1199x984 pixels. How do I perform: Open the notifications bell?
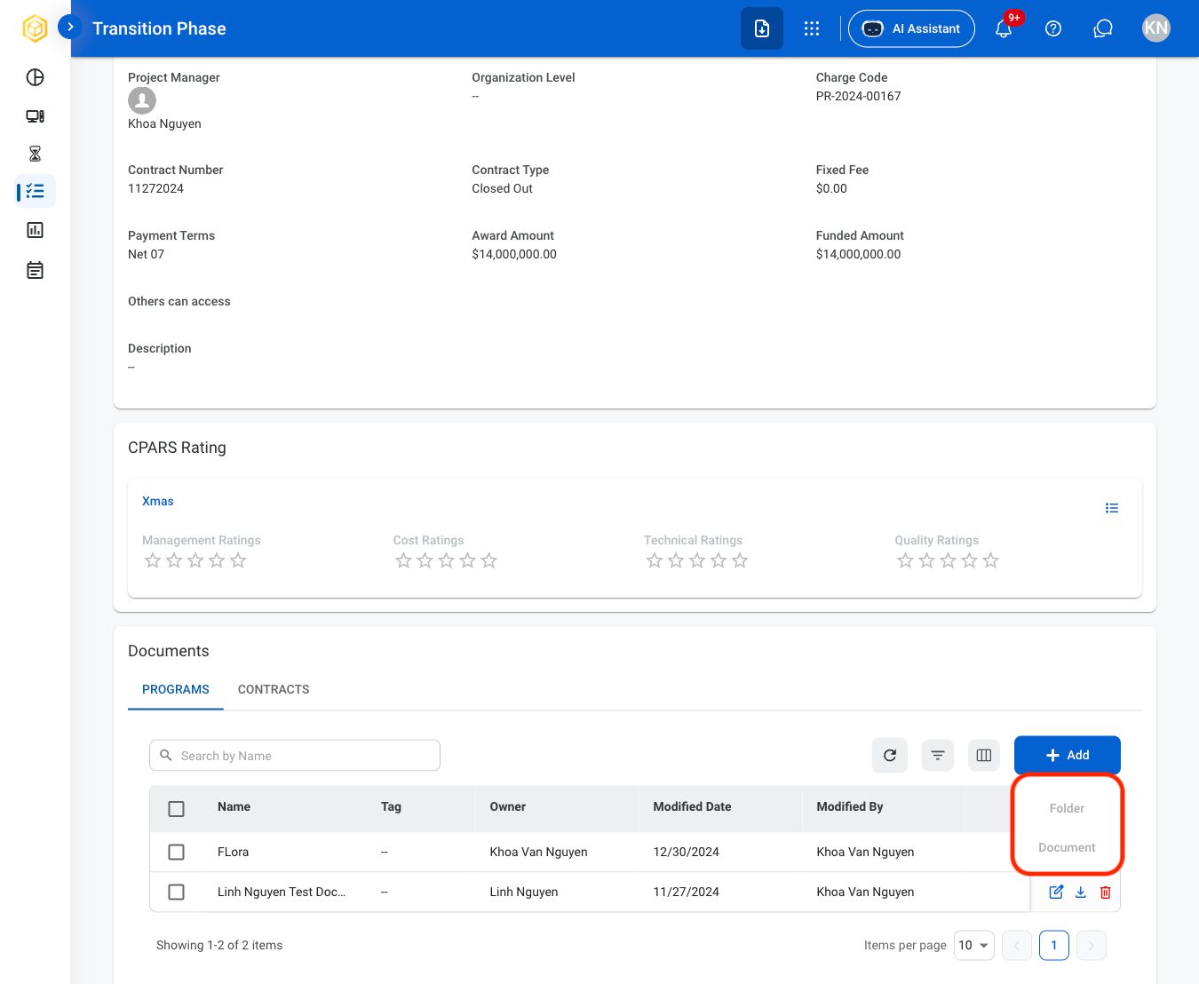pyautogui.click(x=1004, y=28)
